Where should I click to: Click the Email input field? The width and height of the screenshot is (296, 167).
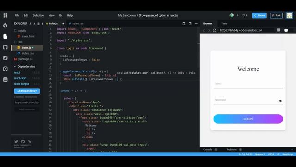(x=248, y=84)
